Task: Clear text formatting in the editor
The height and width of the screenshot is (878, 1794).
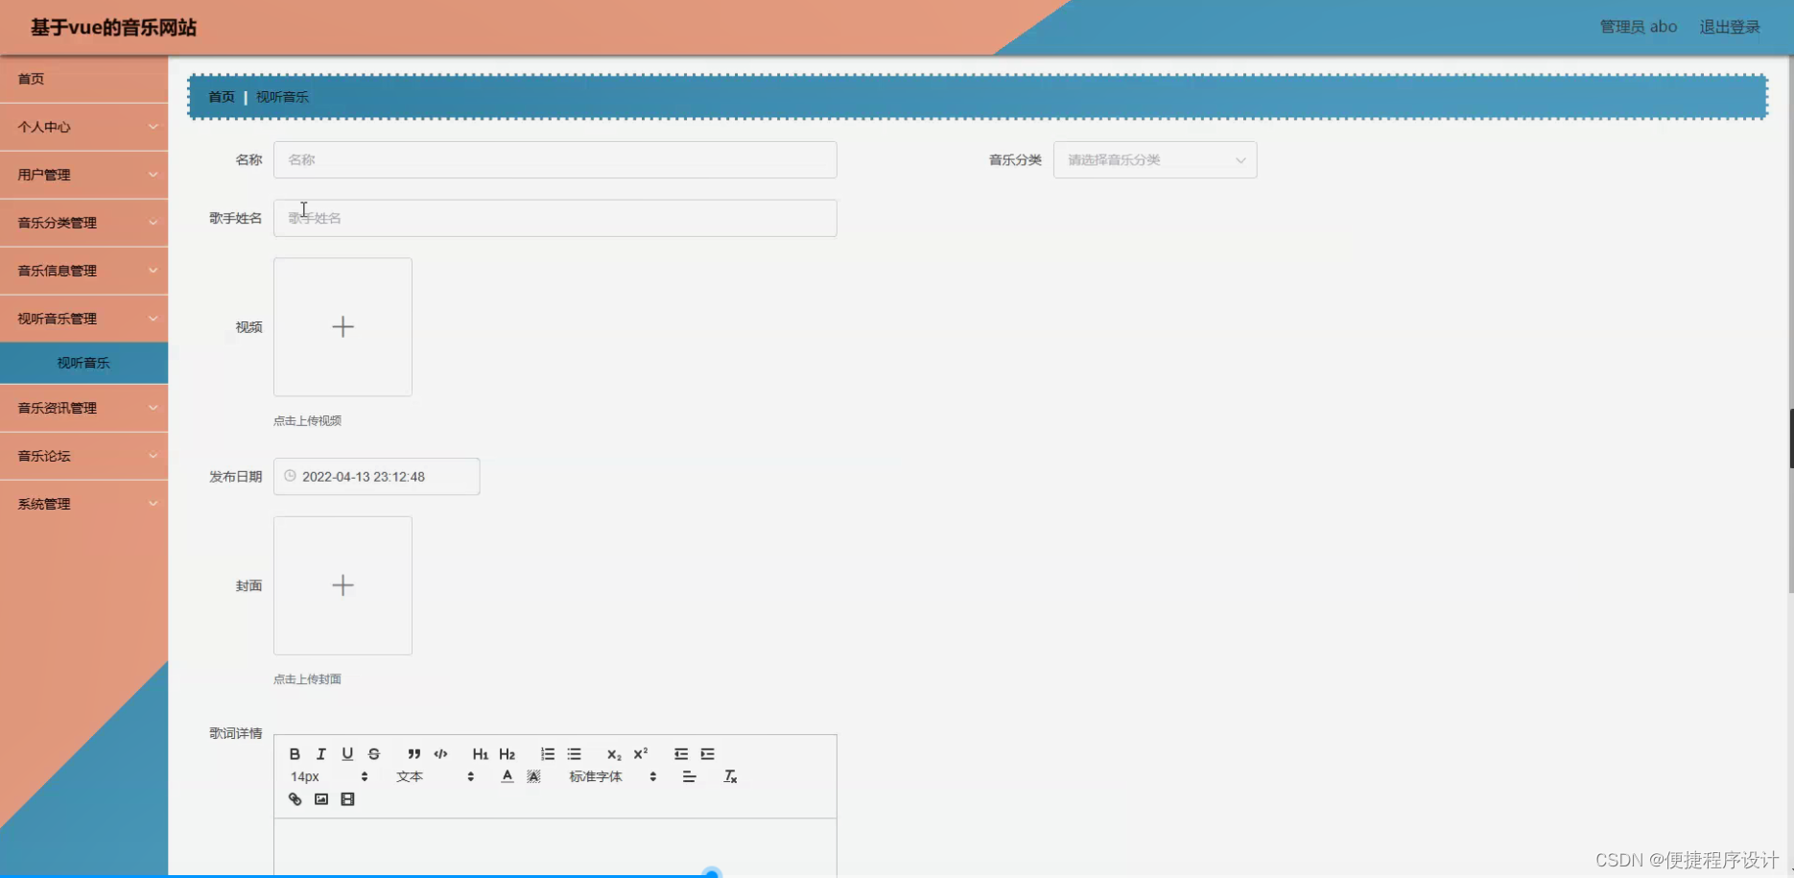Action: click(730, 776)
